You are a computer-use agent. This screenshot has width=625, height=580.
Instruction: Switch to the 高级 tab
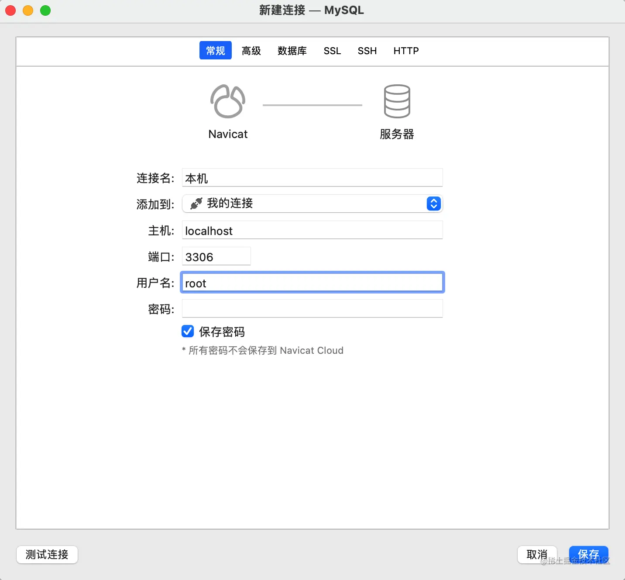(x=251, y=51)
